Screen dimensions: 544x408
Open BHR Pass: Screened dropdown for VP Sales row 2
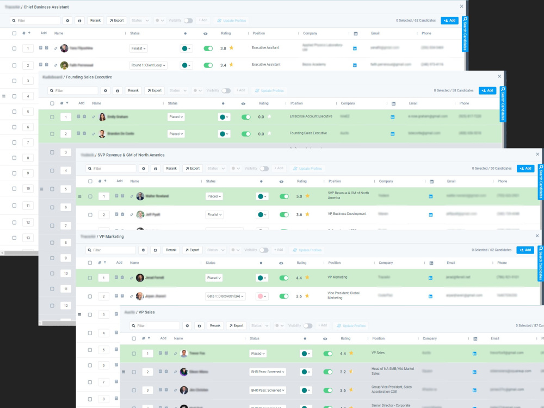tap(268, 372)
